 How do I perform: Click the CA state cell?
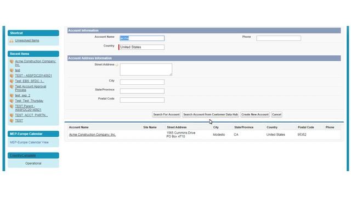[x=236, y=135]
